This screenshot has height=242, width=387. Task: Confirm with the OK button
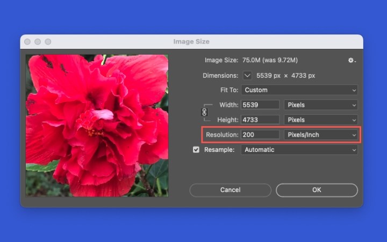click(x=317, y=190)
